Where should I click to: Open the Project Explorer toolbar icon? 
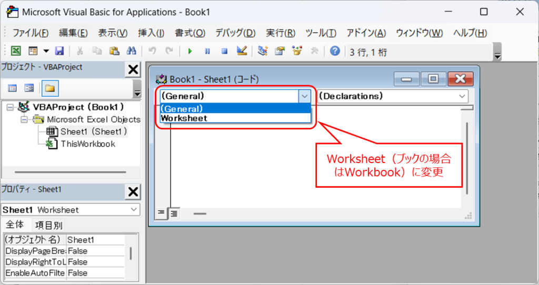coord(263,51)
